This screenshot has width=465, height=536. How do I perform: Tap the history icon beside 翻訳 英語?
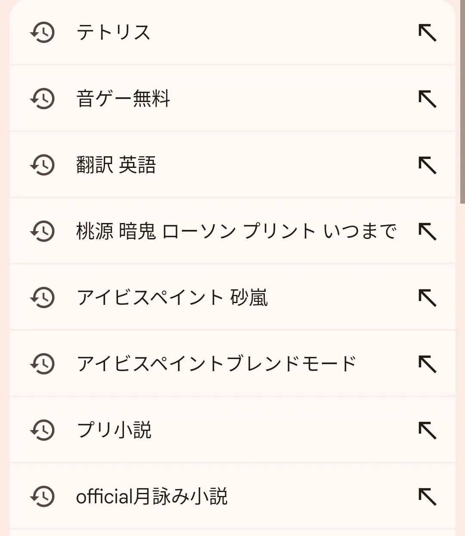point(42,165)
